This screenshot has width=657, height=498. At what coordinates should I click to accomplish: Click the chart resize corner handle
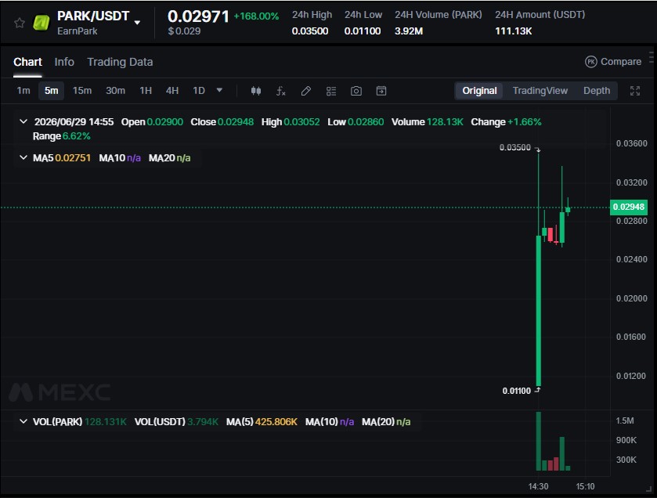point(649,489)
